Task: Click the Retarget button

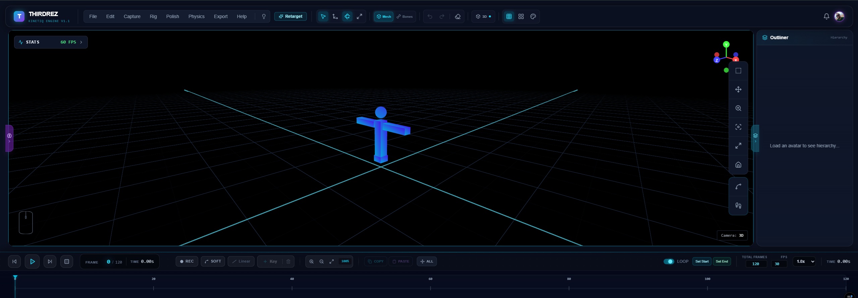Action: click(x=290, y=16)
